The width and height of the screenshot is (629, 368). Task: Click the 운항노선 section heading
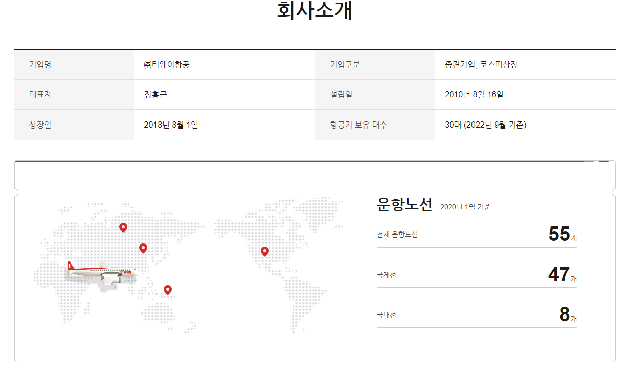pos(404,205)
